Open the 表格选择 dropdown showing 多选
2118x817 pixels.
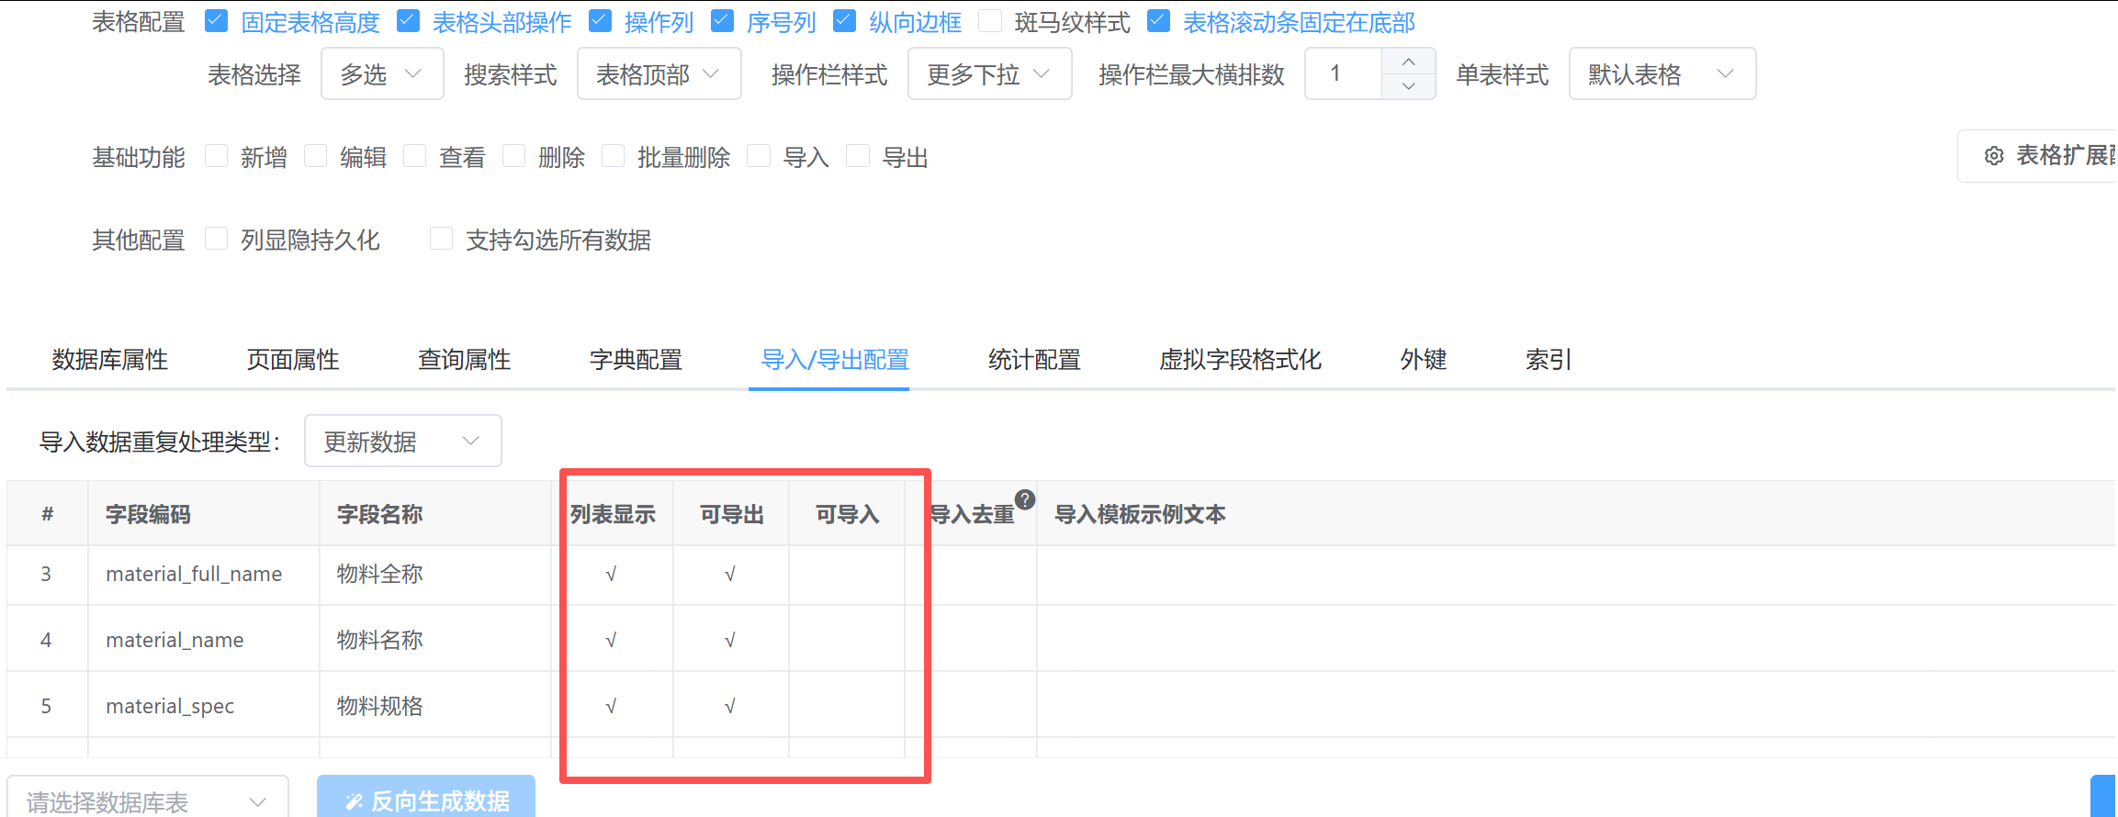click(x=382, y=74)
